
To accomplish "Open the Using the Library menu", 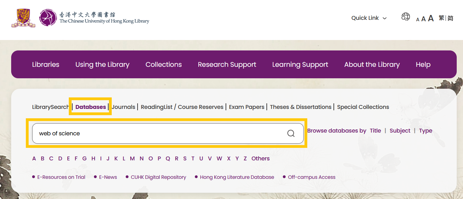I will pos(102,64).
